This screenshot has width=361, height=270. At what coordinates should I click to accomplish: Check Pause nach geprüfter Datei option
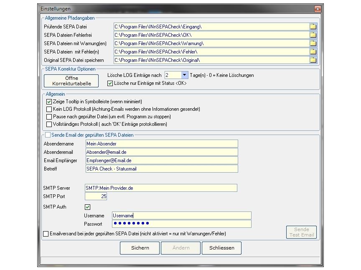pos(49,117)
